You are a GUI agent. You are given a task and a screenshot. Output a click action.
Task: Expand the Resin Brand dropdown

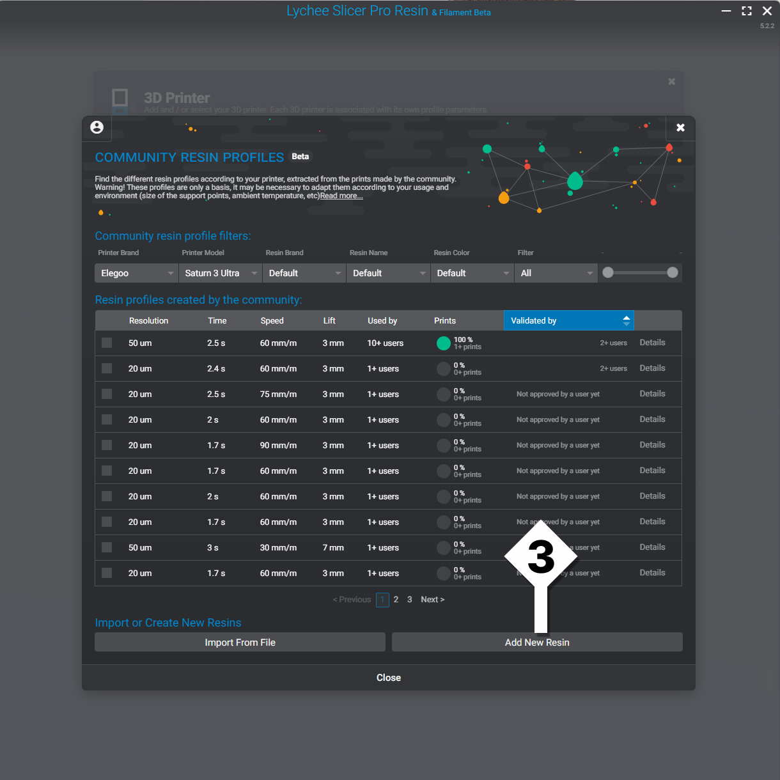pyautogui.click(x=304, y=273)
